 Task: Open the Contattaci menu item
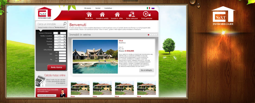[x=108, y=8]
